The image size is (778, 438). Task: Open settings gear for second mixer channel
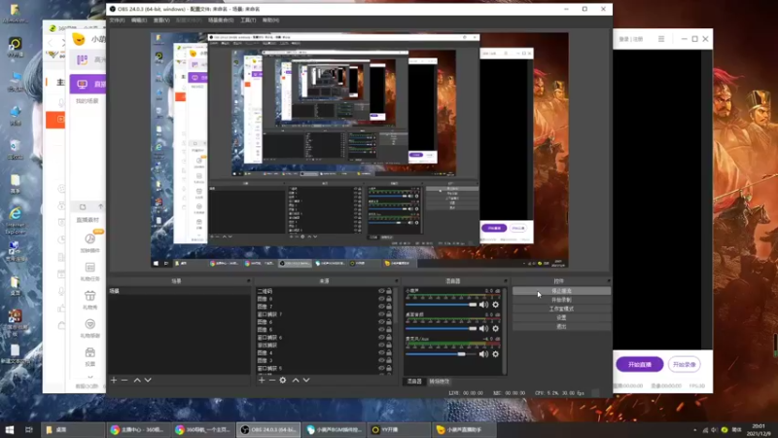(x=495, y=328)
